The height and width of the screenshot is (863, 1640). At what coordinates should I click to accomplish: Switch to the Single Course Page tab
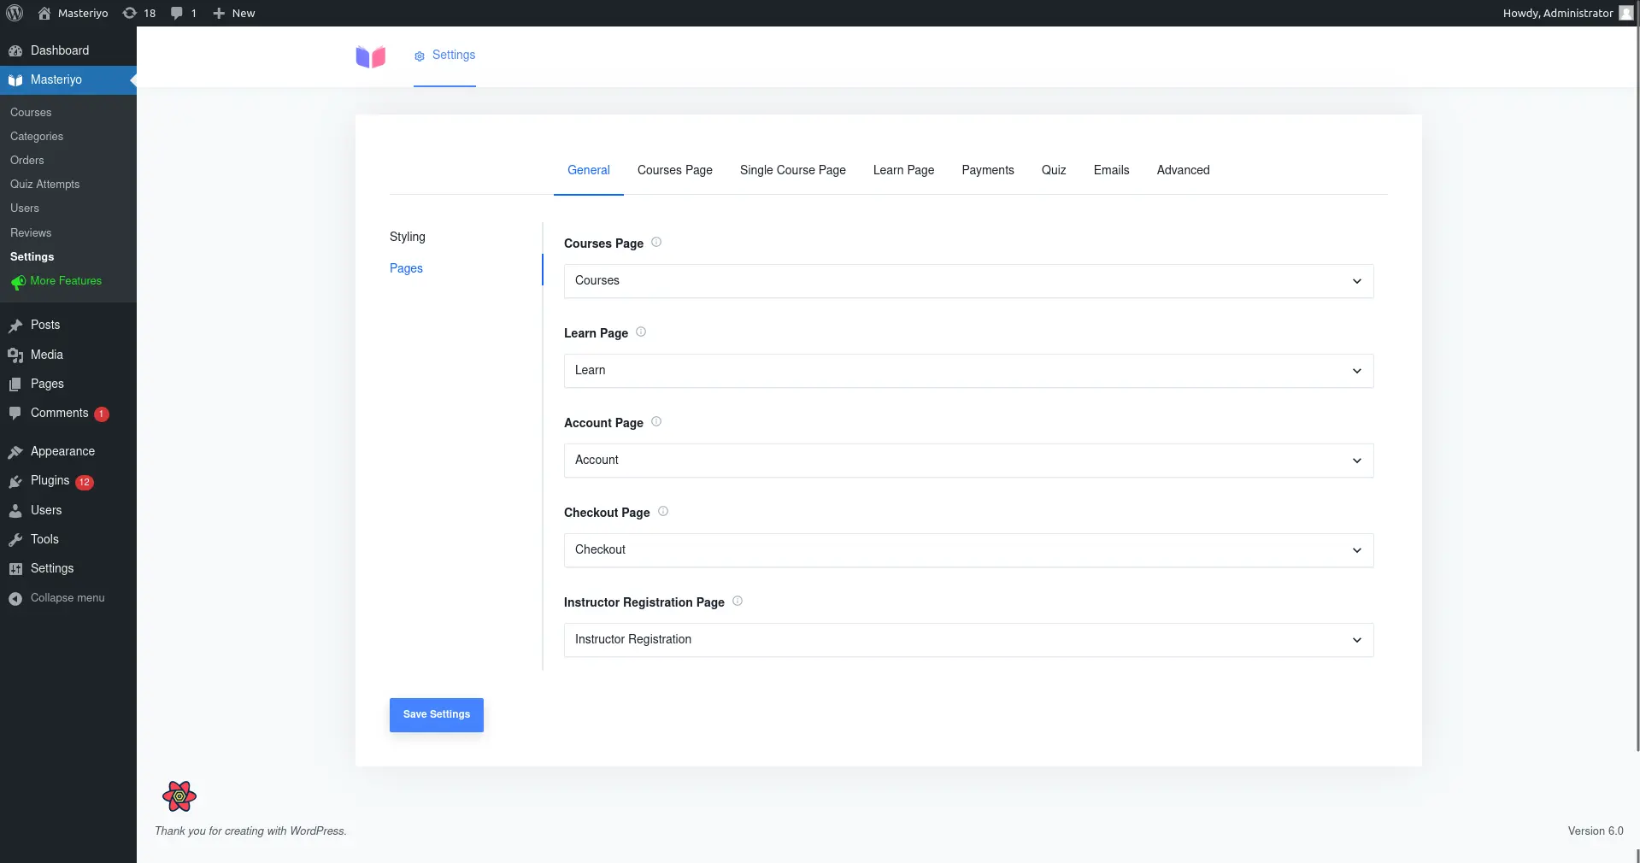point(793,170)
